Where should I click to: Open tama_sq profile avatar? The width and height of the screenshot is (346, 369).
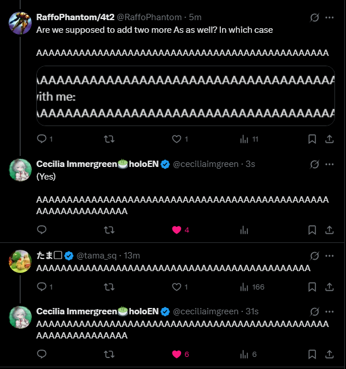[x=20, y=261]
